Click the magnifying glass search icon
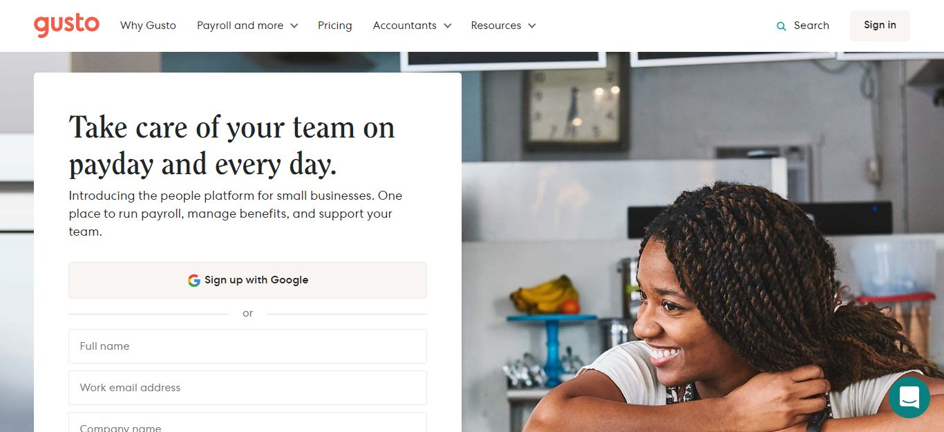Viewport: 944px width, 432px height. 782,26
